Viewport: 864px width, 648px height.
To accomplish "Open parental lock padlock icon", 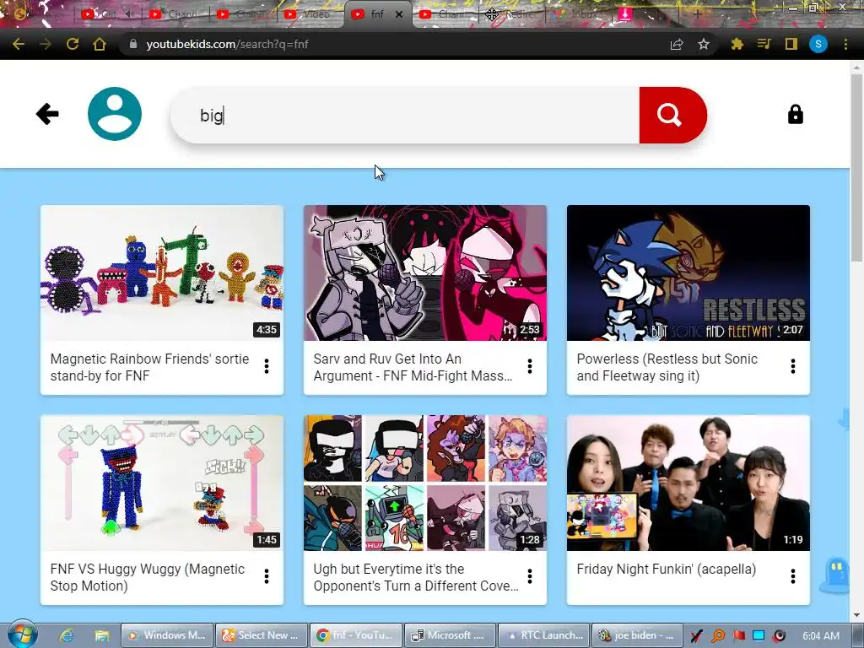I will (x=795, y=115).
